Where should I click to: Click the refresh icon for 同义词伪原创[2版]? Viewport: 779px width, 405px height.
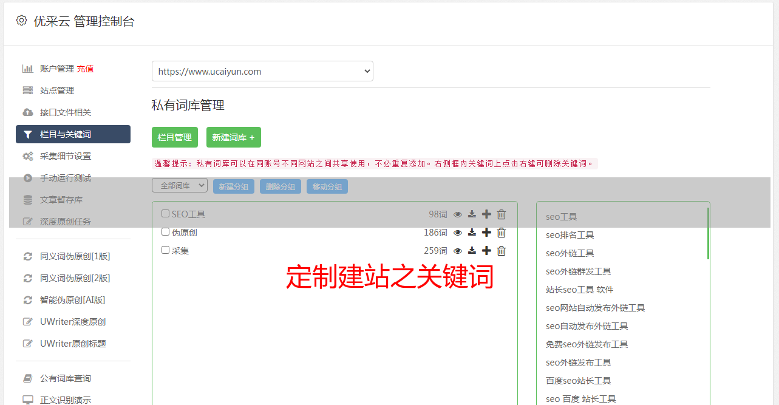(28, 278)
